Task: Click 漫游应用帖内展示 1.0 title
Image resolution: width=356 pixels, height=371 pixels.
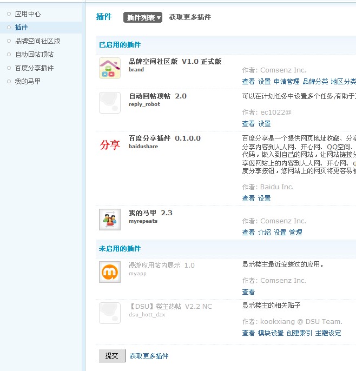Action: coord(161,266)
